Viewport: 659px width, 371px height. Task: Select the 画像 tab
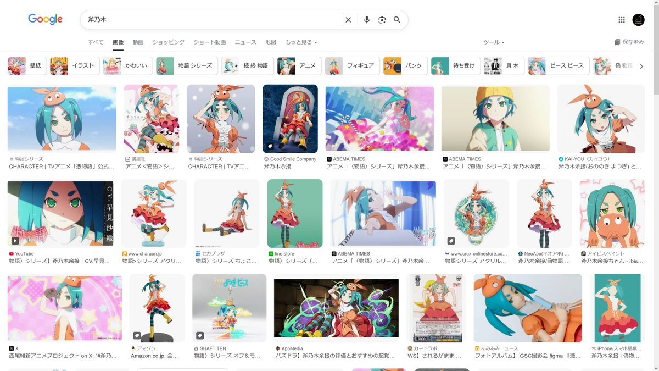click(118, 42)
